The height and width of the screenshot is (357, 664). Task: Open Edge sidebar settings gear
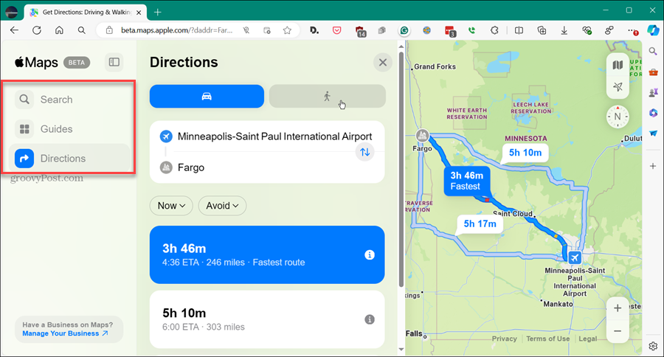(653, 346)
